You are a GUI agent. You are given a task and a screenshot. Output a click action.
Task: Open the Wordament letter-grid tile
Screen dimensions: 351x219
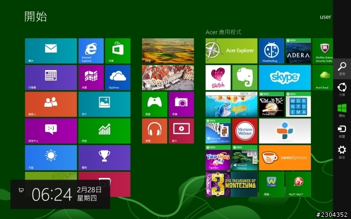pos(298,104)
